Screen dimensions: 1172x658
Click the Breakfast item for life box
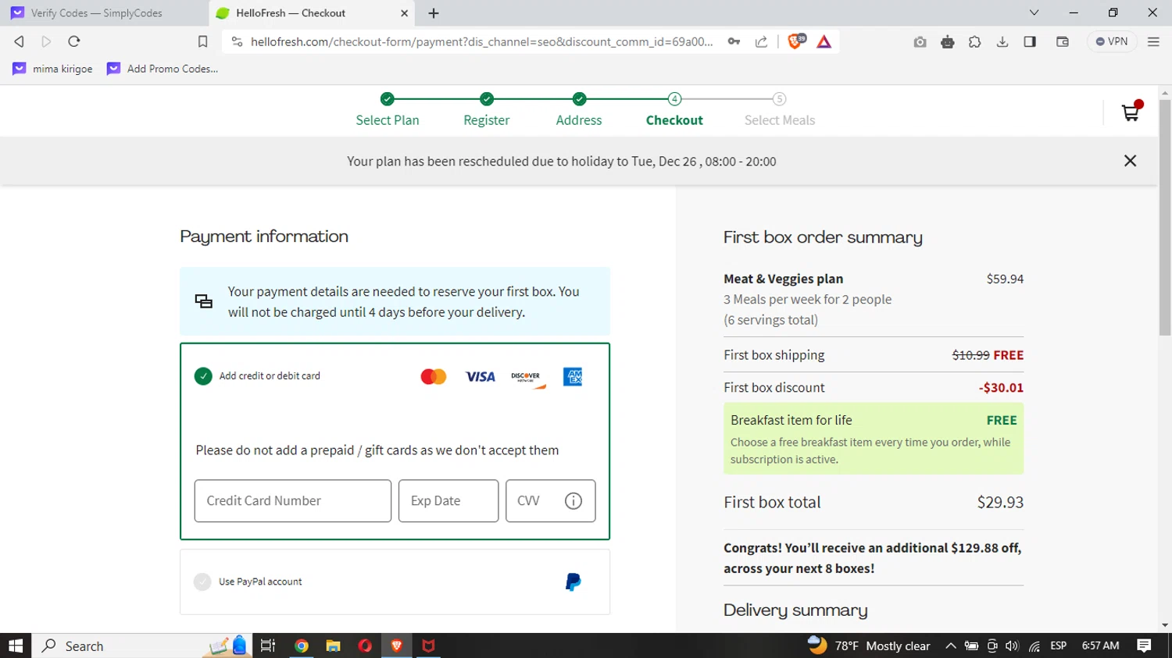[x=874, y=439]
